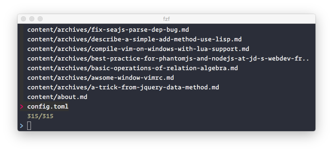This screenshot has height=152, width=333.
Task: Click the maximize window button
Action: pos(40,19)
